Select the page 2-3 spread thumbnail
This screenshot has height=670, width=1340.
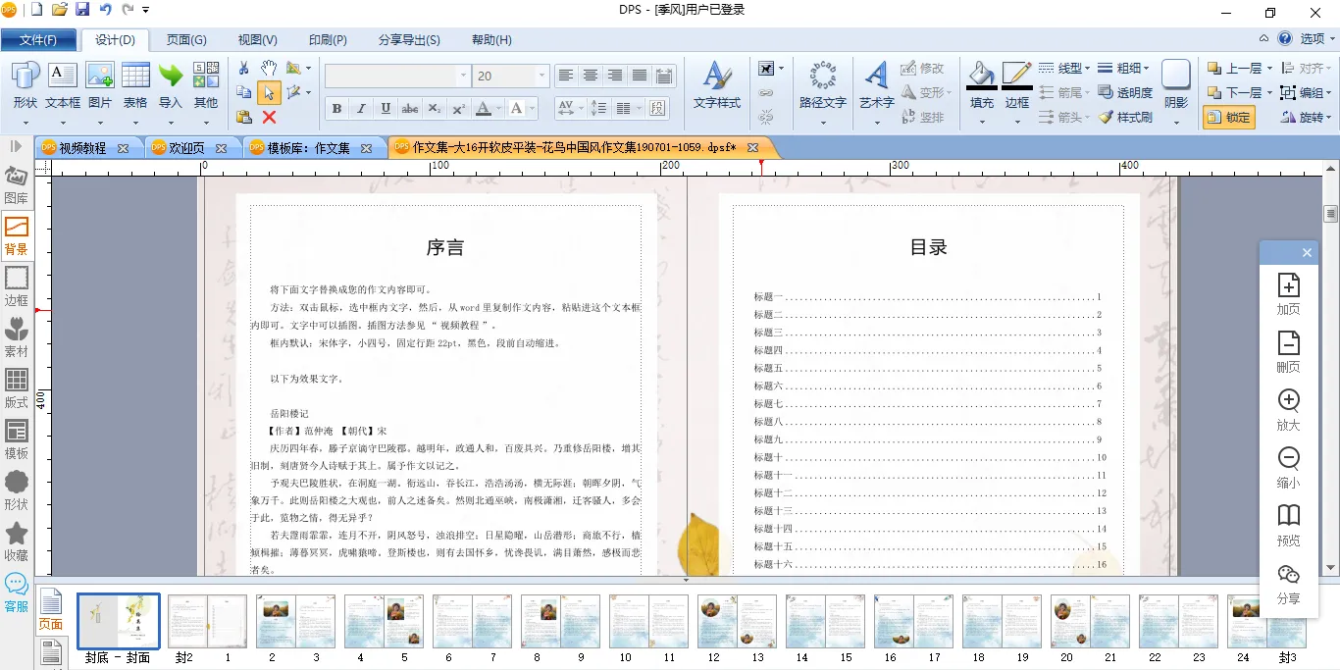tap(295, 621)
